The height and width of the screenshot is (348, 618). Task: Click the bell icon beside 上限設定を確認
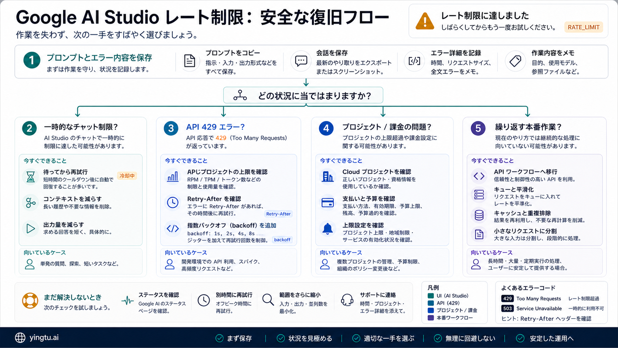point(327,229)
